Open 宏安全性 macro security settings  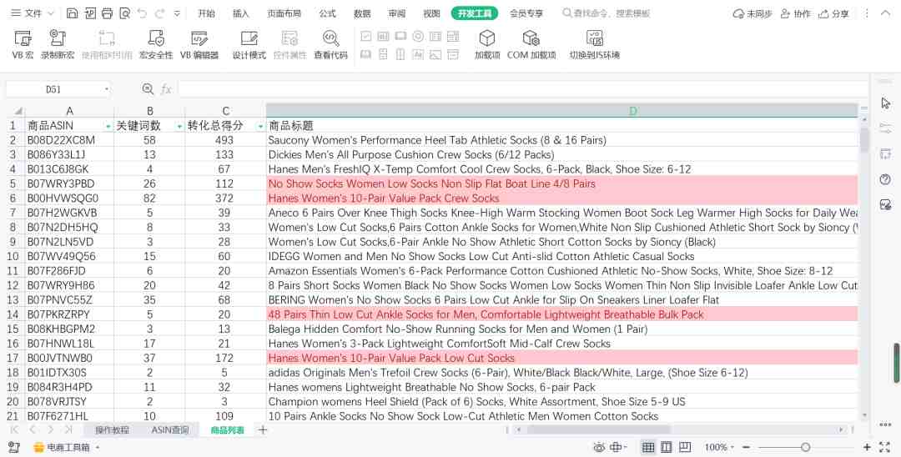(x=156, y=44)
